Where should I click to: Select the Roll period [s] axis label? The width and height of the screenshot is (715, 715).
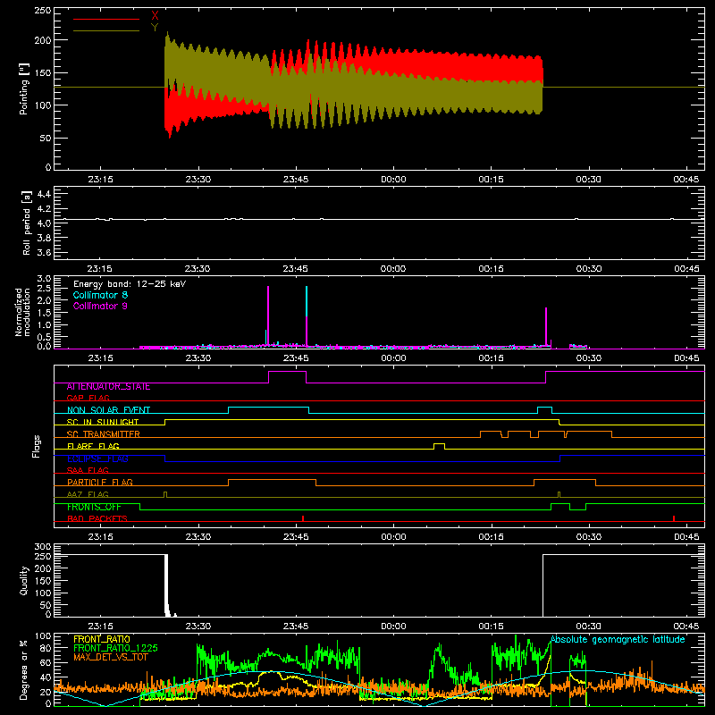tap(27, 223)
